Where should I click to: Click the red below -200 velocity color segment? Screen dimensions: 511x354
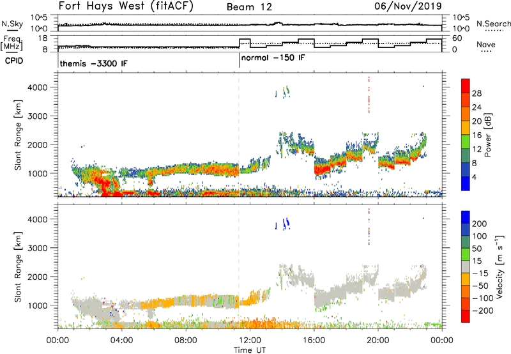point(466,316)
